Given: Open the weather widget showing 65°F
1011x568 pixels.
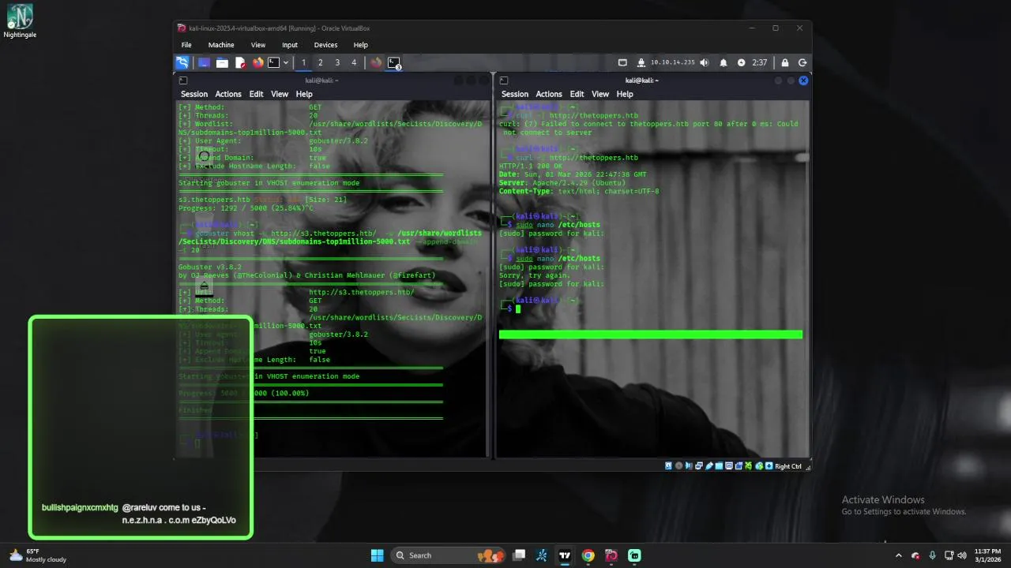Looking at the screenshot, I should pos(38,555).
